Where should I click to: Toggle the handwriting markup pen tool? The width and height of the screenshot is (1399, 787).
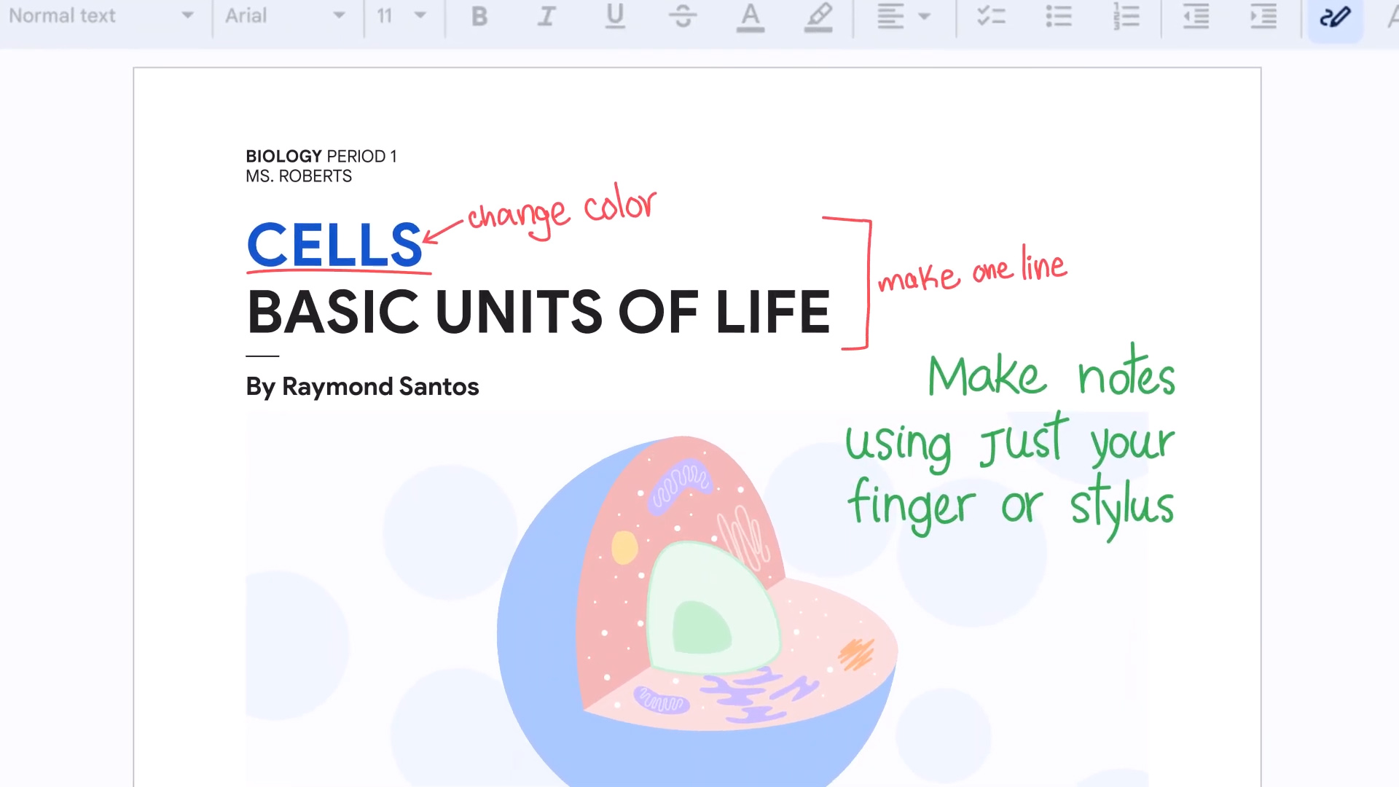tap(1335, 17)
